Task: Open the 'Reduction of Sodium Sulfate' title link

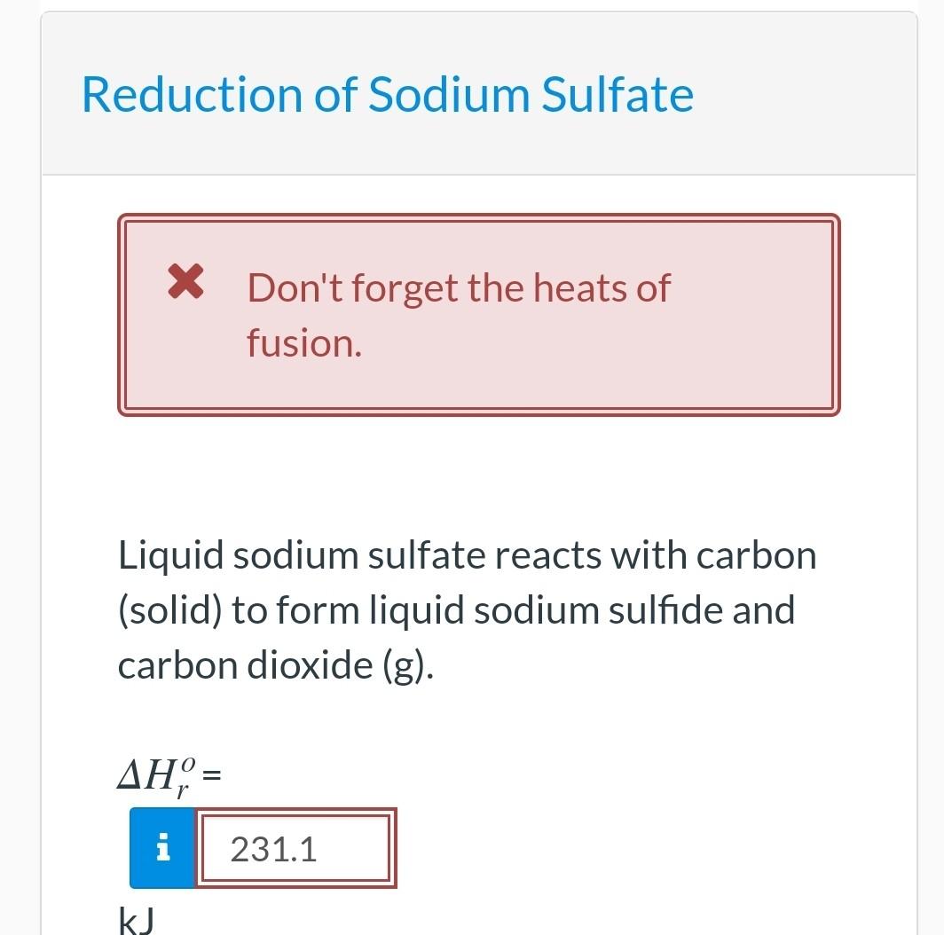Action: [x=386, y=94]
